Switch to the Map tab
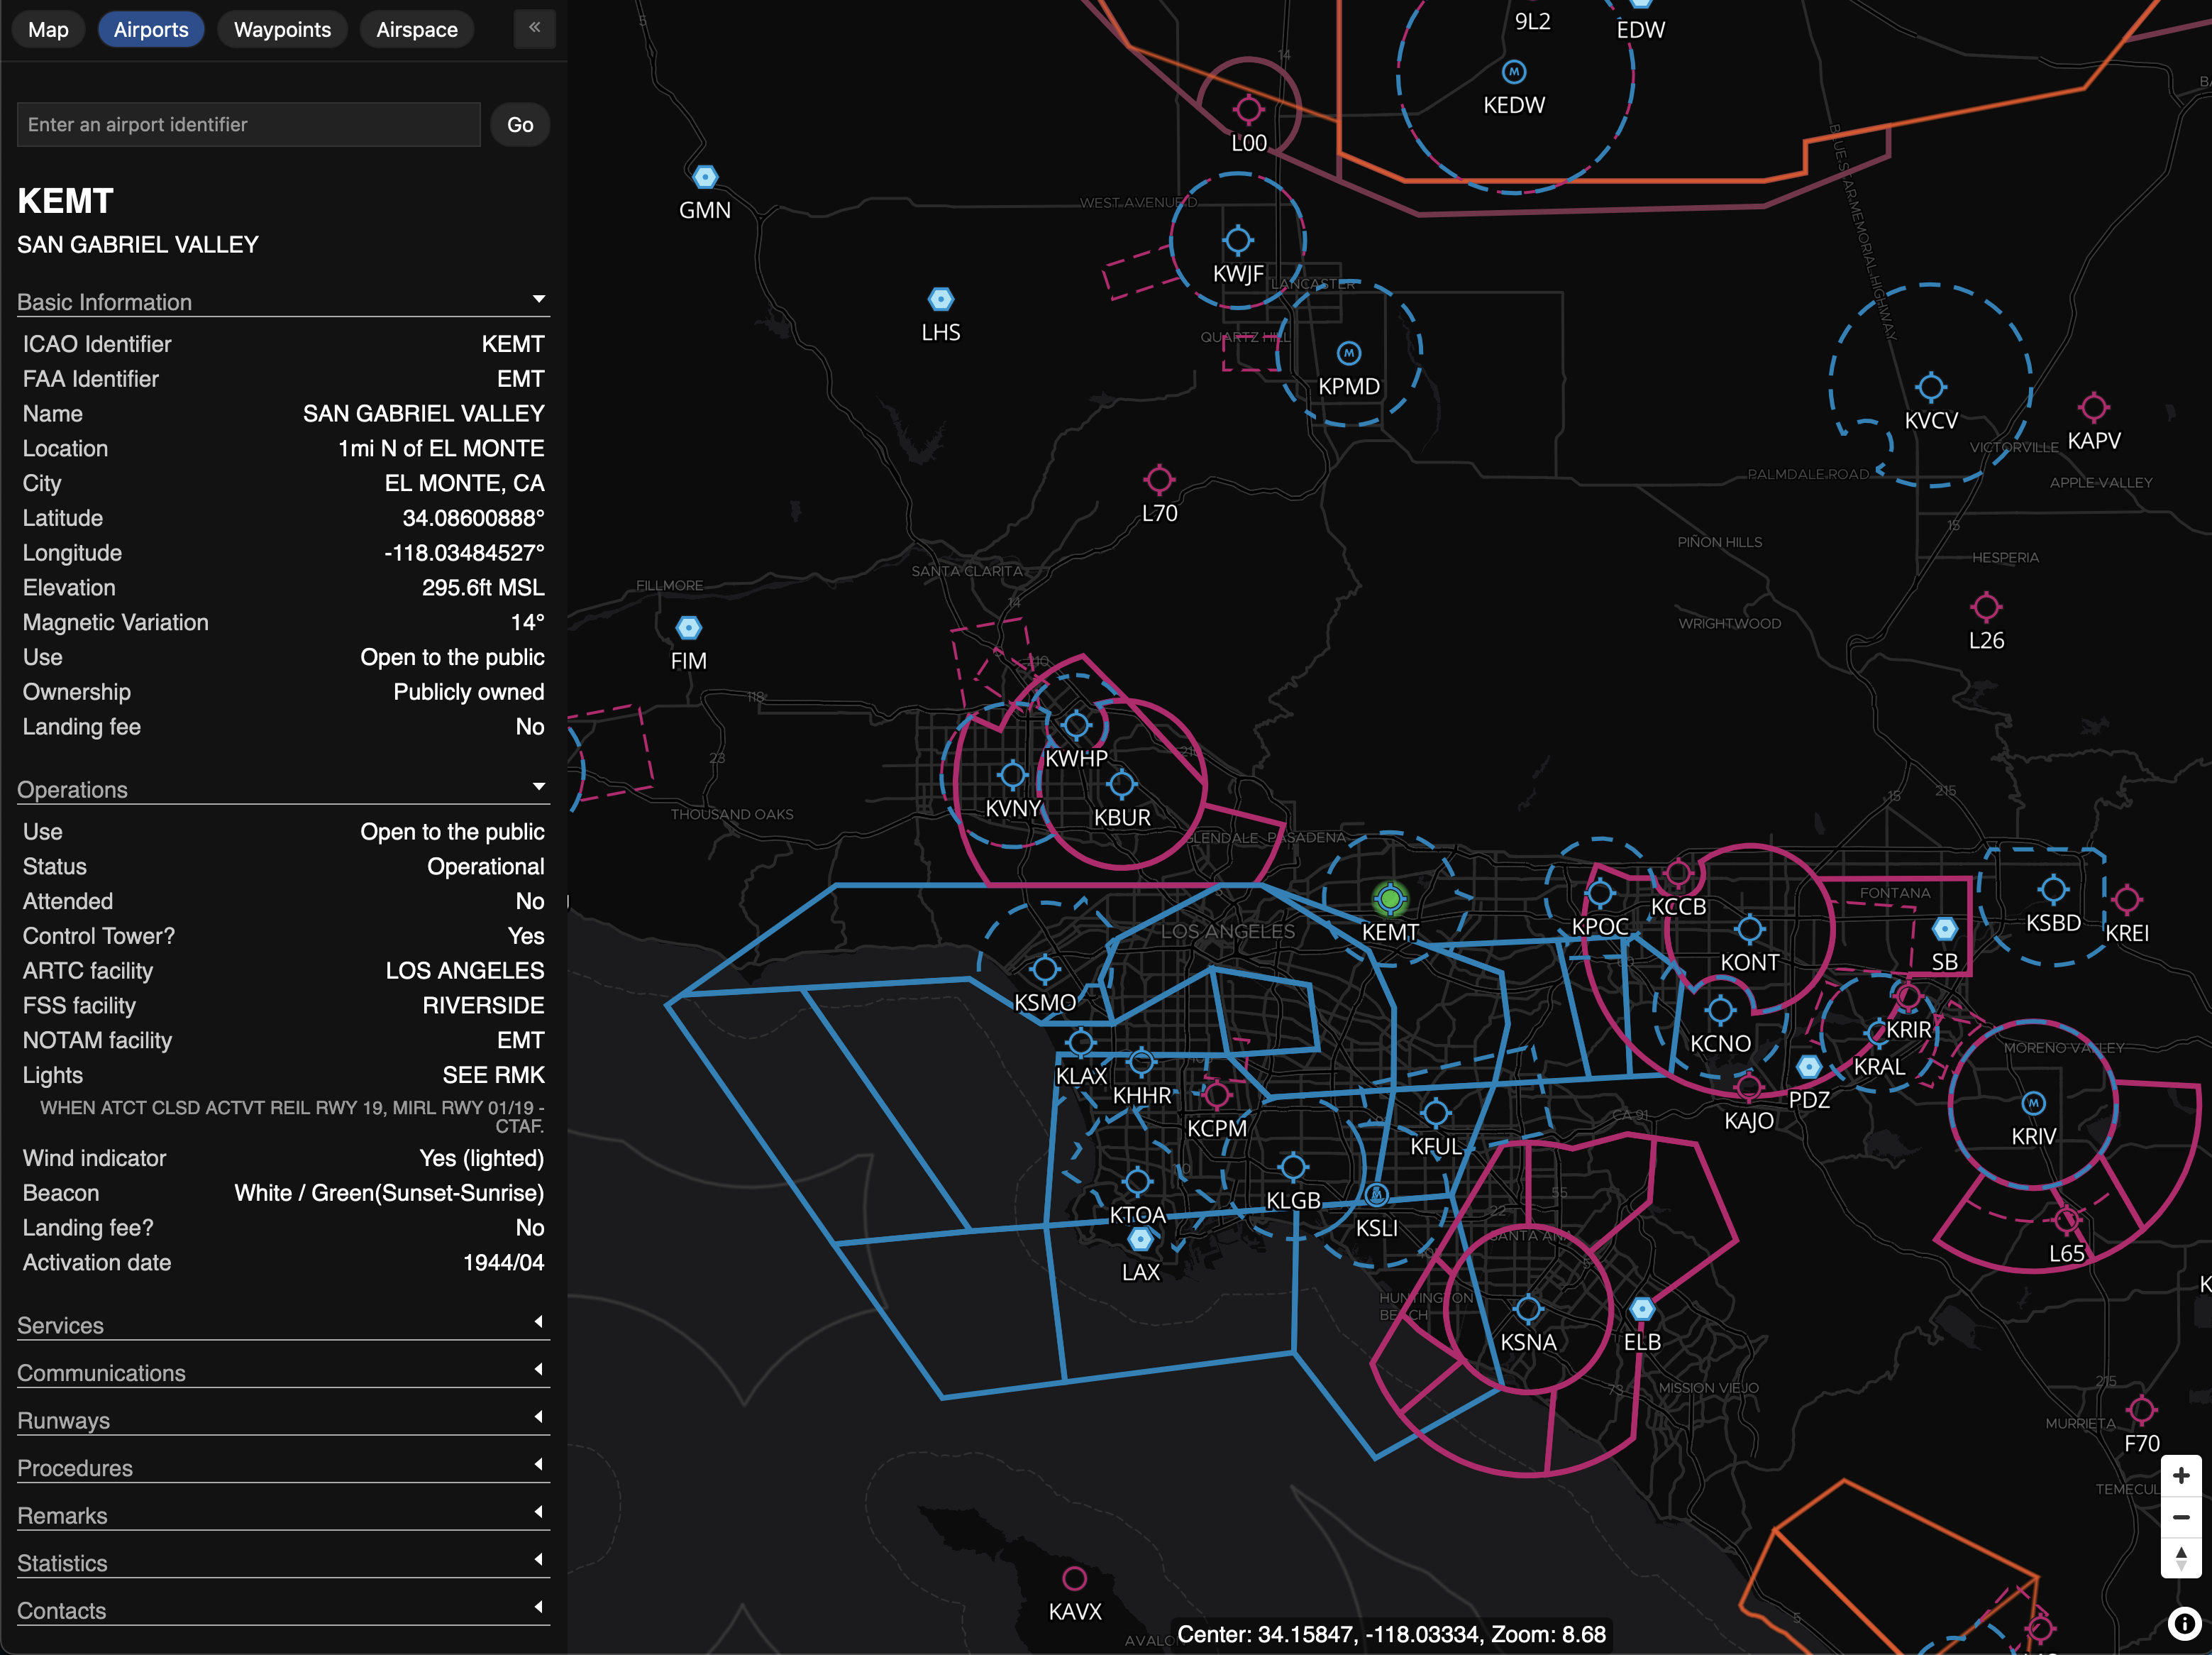Viewport: 2212px width, 1655px height. click(48, 30)
